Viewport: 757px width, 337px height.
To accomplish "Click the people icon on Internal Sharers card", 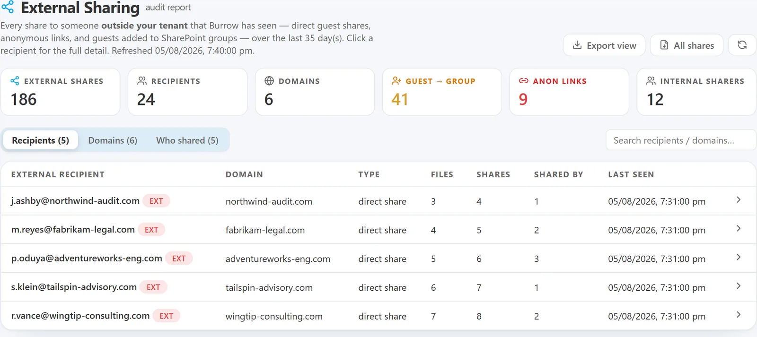I will [x=651, y=81].
